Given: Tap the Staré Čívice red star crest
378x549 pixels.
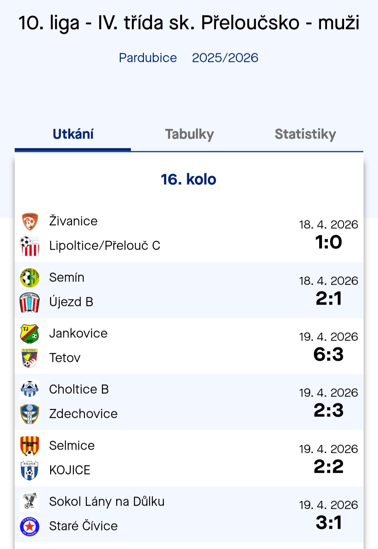Looking at the screenshot, I should click(x=30, y=526).
